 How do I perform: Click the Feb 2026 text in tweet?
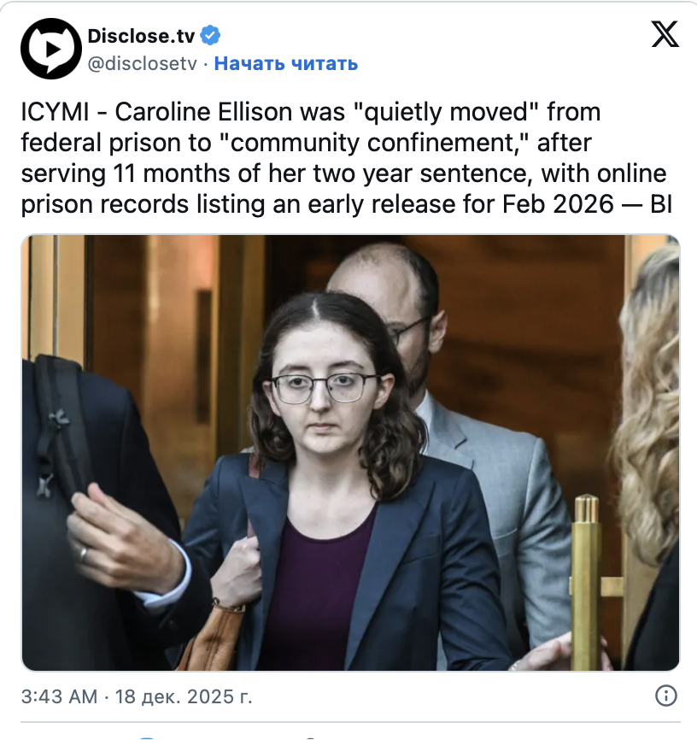click(x=559, y=204)
